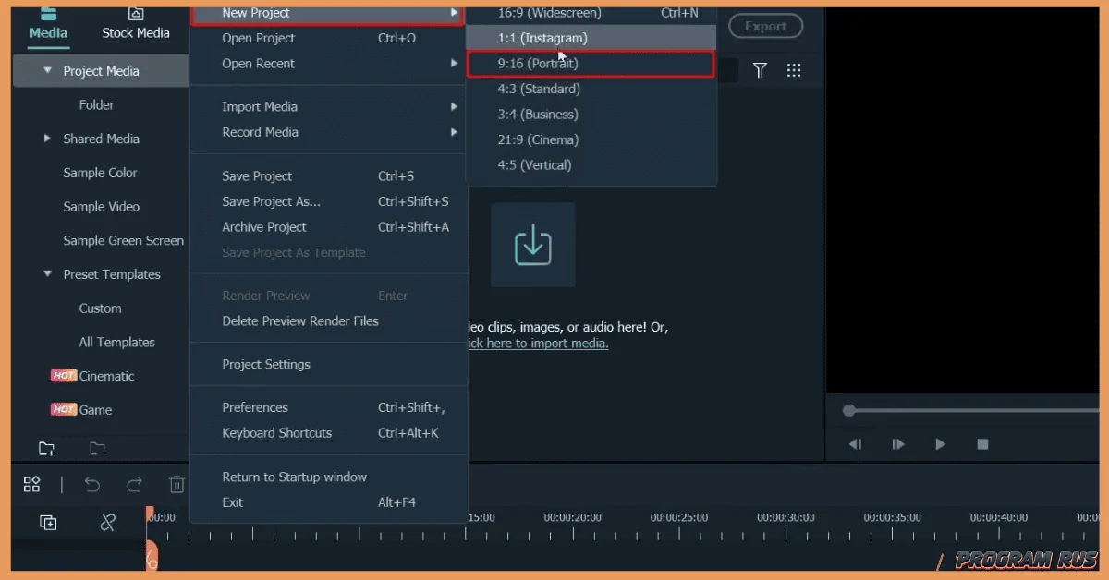This screenshot has height=580, width=1109.
Task: Click the undo arrow in timeline toolbar
Action: (92, 484)
